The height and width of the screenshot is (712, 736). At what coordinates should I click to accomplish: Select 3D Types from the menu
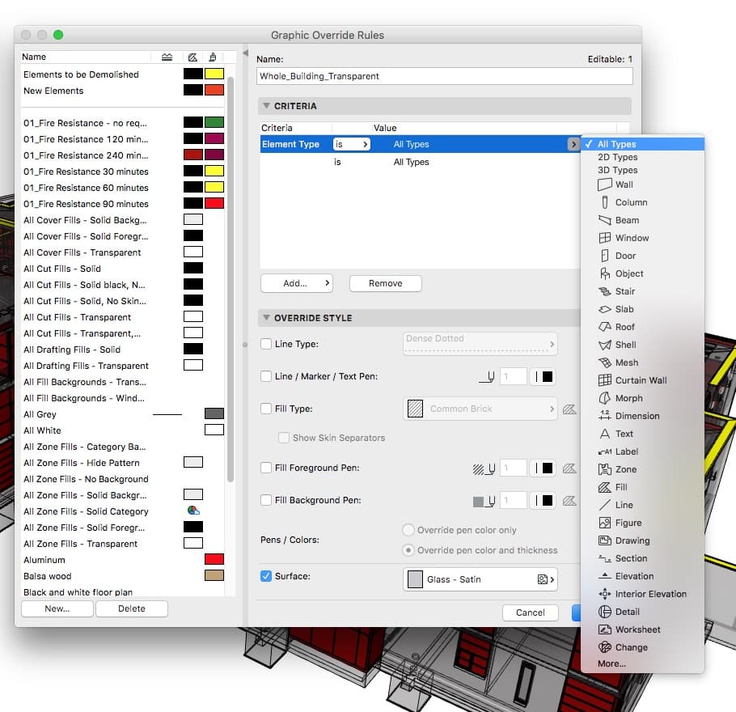617,170
